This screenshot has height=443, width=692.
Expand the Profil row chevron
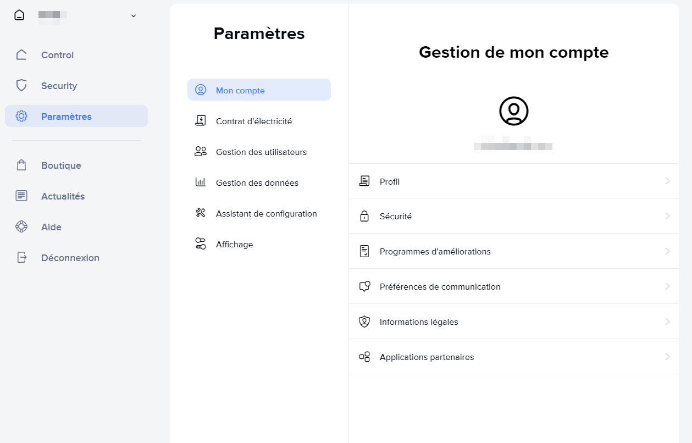667,181
